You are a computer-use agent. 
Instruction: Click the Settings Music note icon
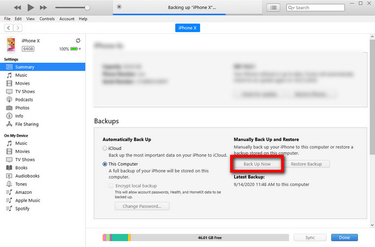coord(9,75)
